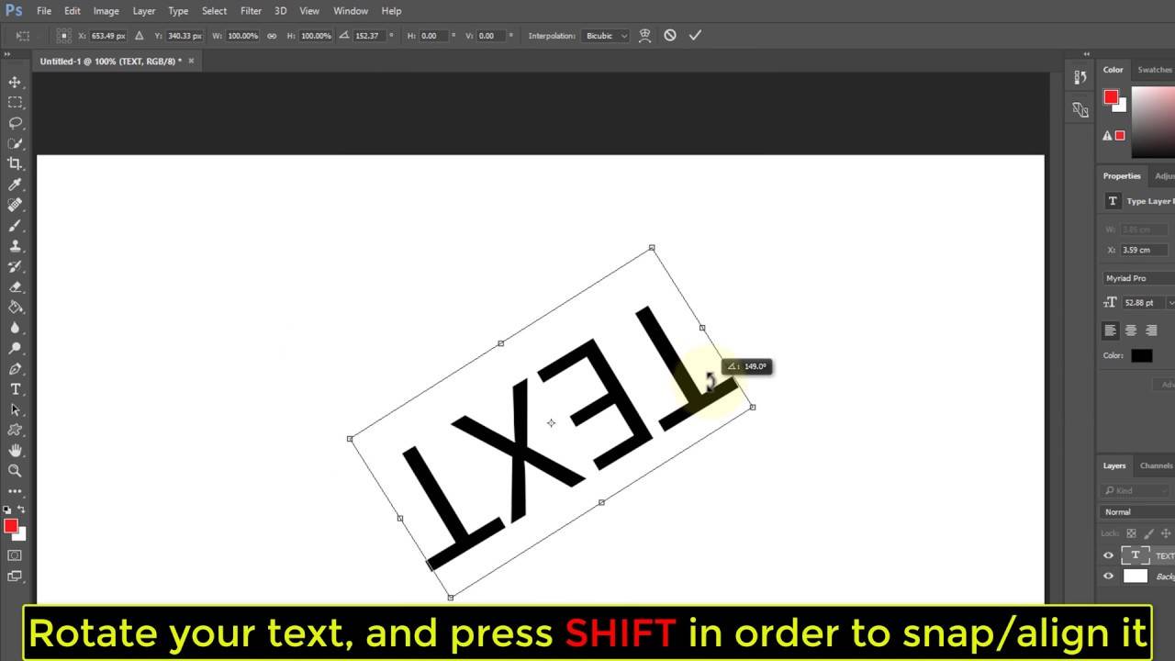Switch to the Channels tab

click(1156, 465)
